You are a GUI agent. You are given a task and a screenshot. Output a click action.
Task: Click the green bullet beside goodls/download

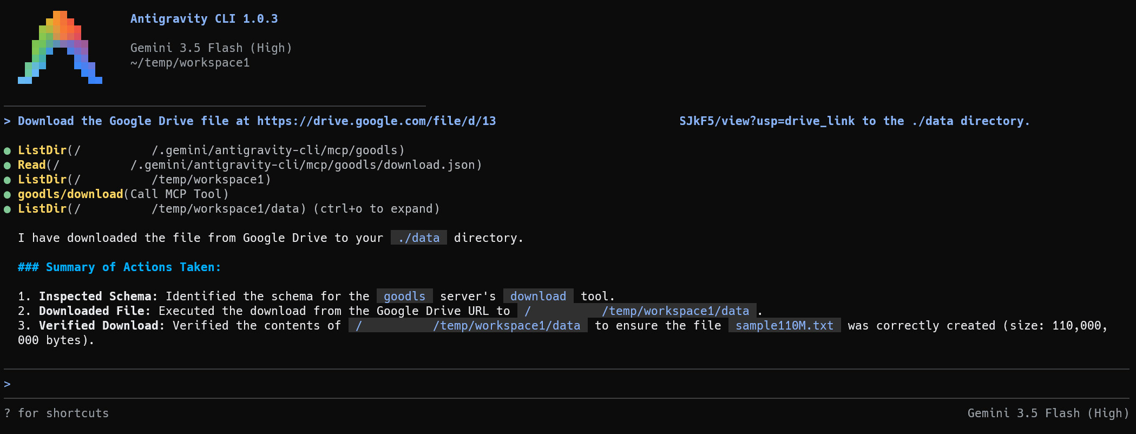[x=8, y=195]
